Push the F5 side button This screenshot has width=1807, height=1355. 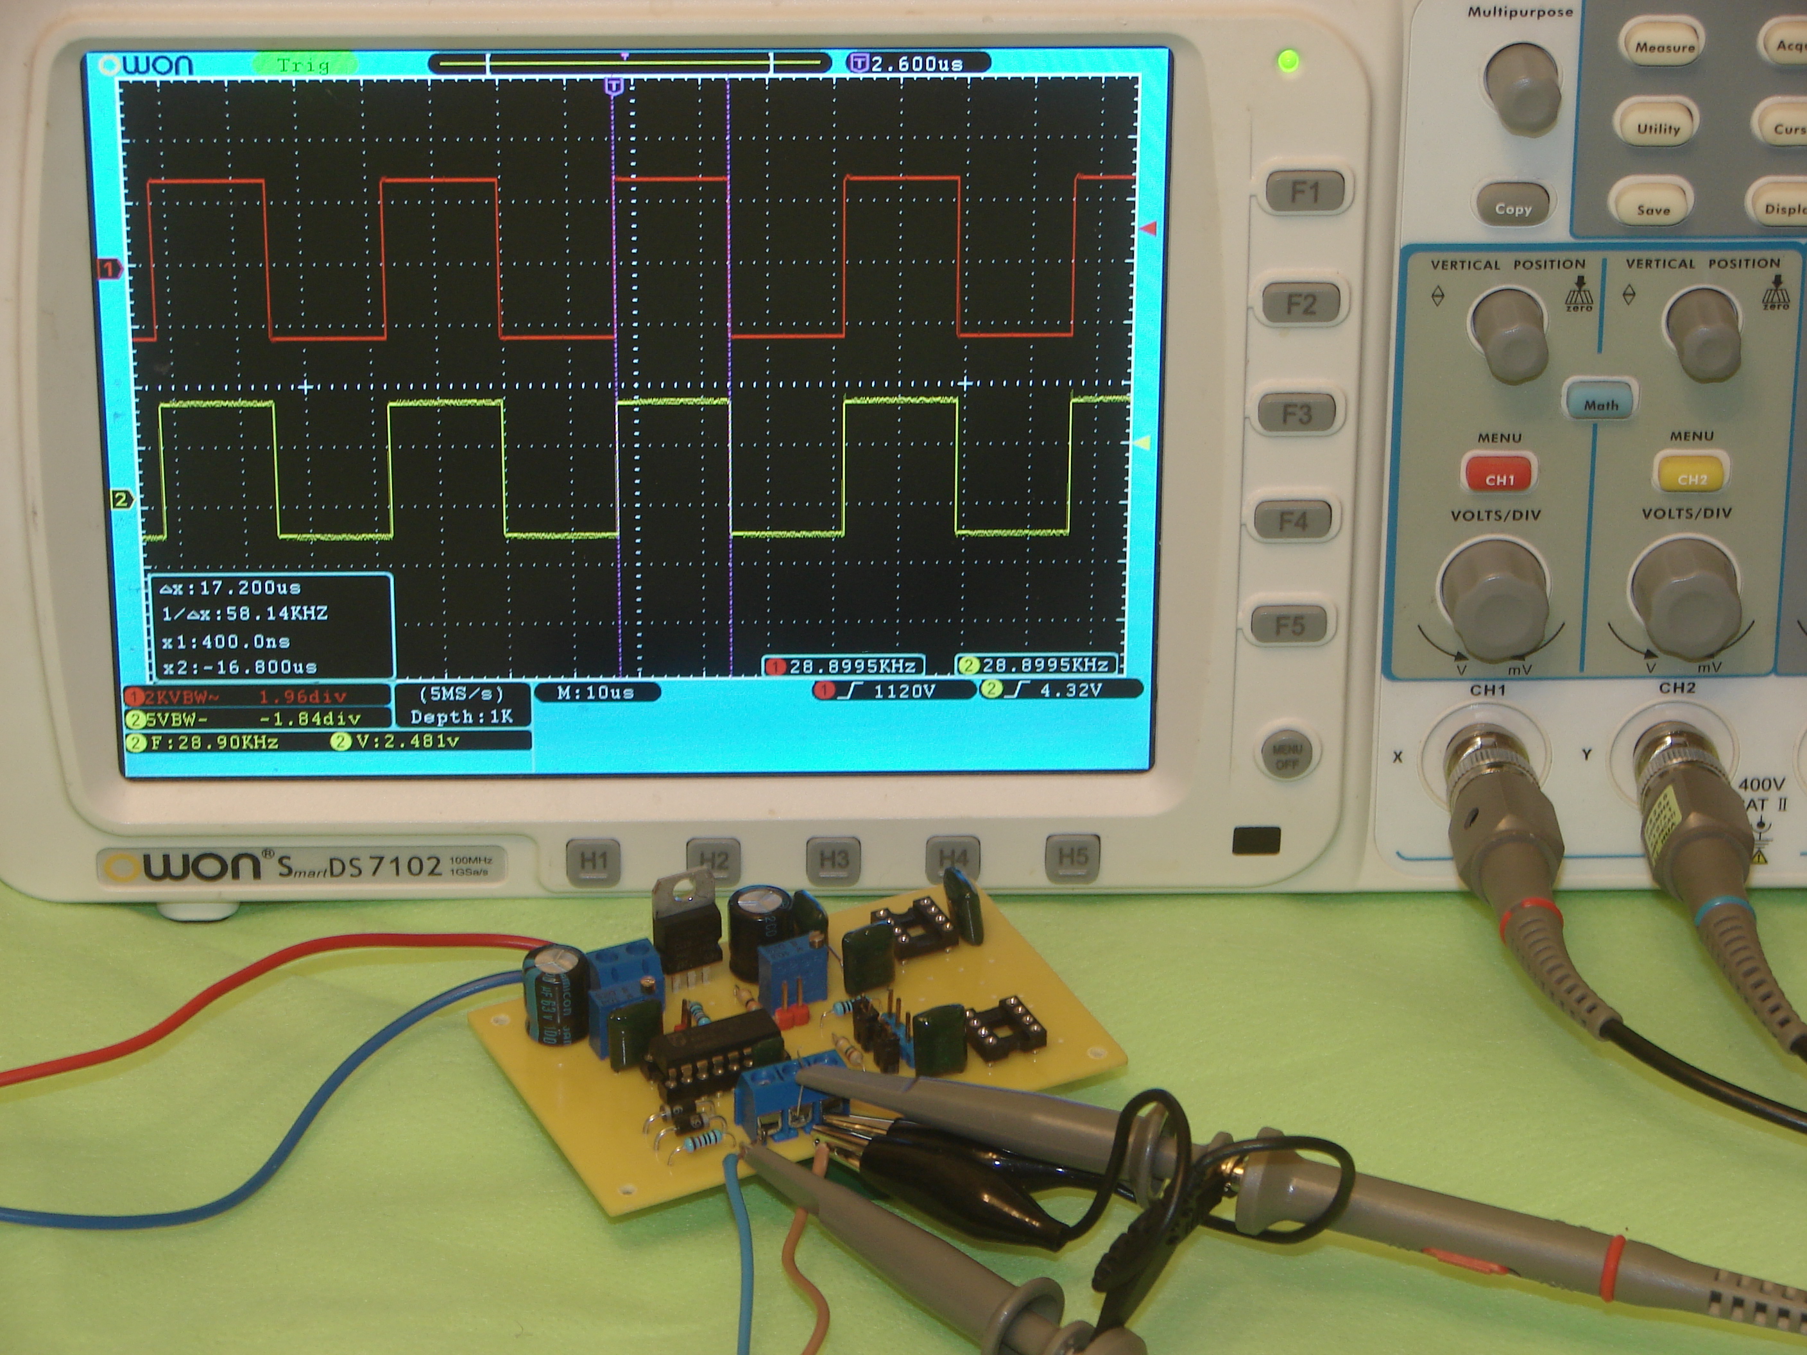[1289, 626]
